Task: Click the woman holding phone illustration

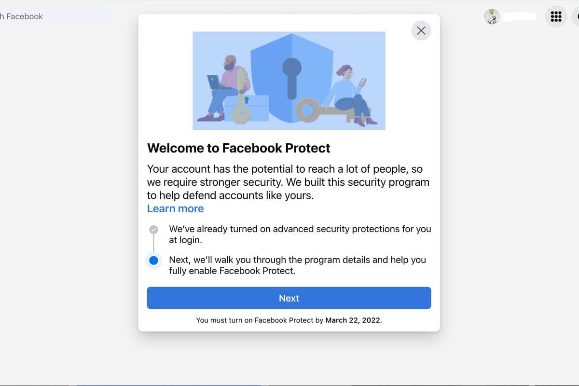Action: click(x=351, y=95)
